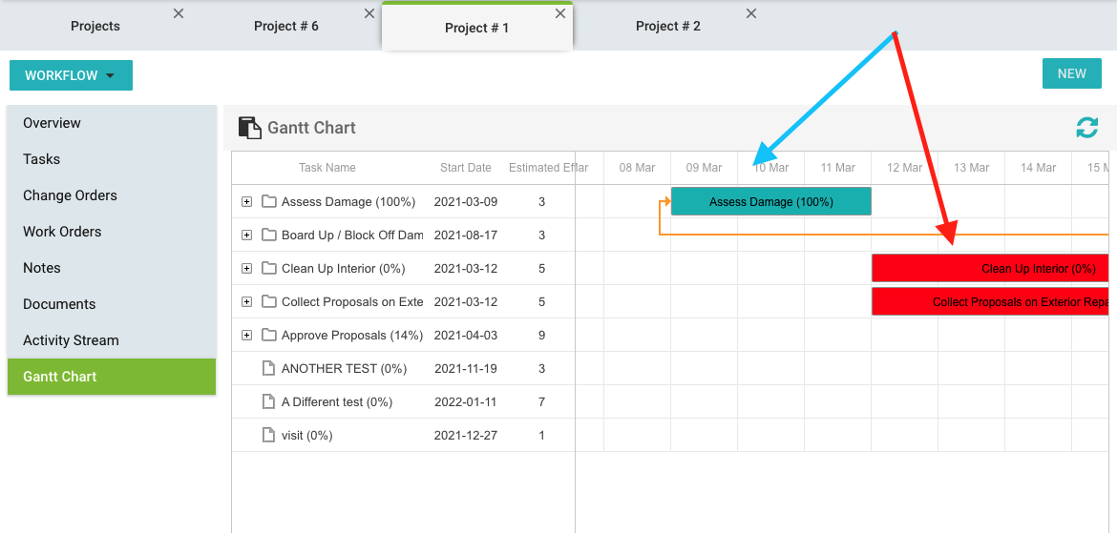Screen dimensions: 1117x533
Task: Click the red Collect Proposals on Exterior bar
Action: (x=990, y=301)
